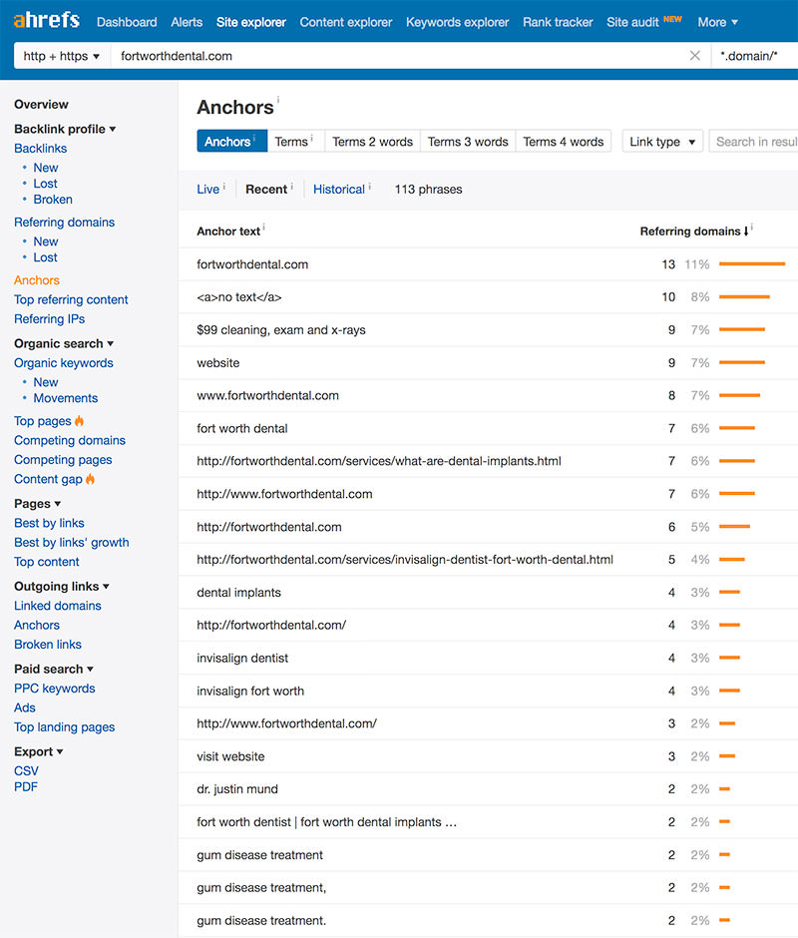Collapse the Outgoing links section
Image resolution: width=798 pixels, height=938 pixels.
click(x=62, y=587)
